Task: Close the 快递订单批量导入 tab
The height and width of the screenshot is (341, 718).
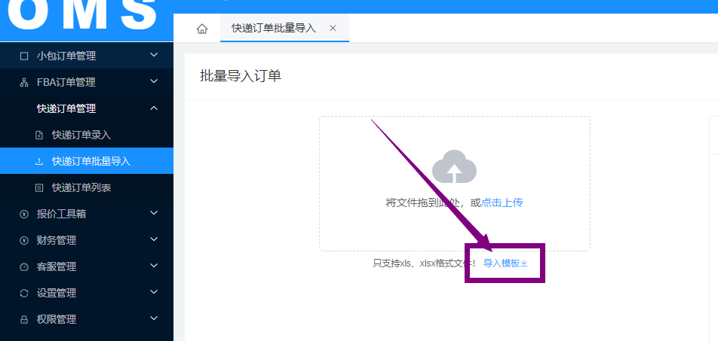Action: pyautogui.click(x=333, y=28)
